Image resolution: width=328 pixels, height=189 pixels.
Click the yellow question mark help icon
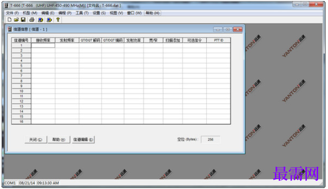pyautogui.click(x=58, y=20)
